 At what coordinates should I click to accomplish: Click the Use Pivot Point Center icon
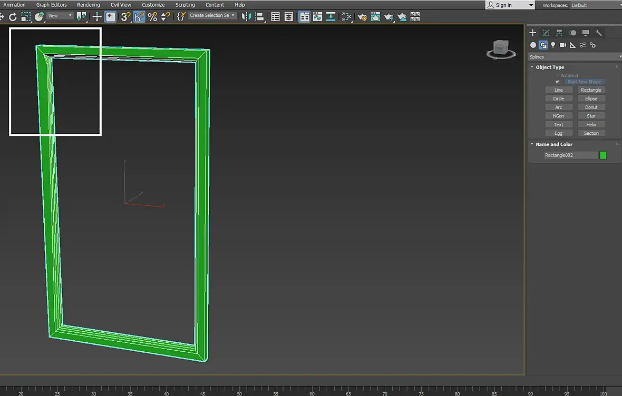coord(81,17)
